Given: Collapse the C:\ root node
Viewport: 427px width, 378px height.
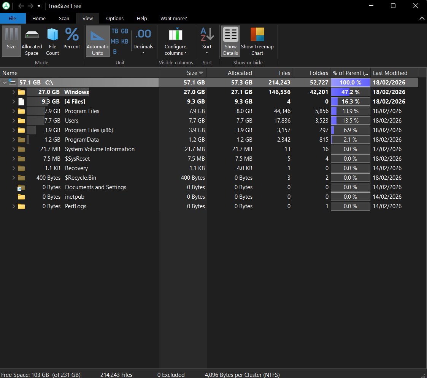Looking at the screenshot, I should click(5, 82).
